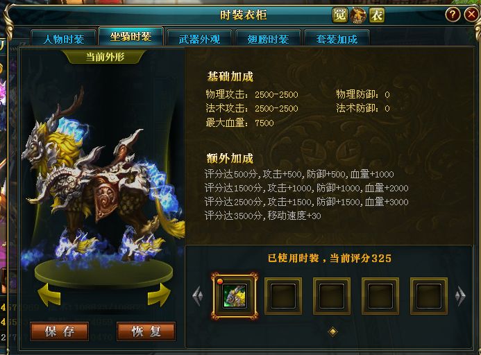Click the 觉 icon in title bar
The image size is (481, 355).
(x=339, y=15)
